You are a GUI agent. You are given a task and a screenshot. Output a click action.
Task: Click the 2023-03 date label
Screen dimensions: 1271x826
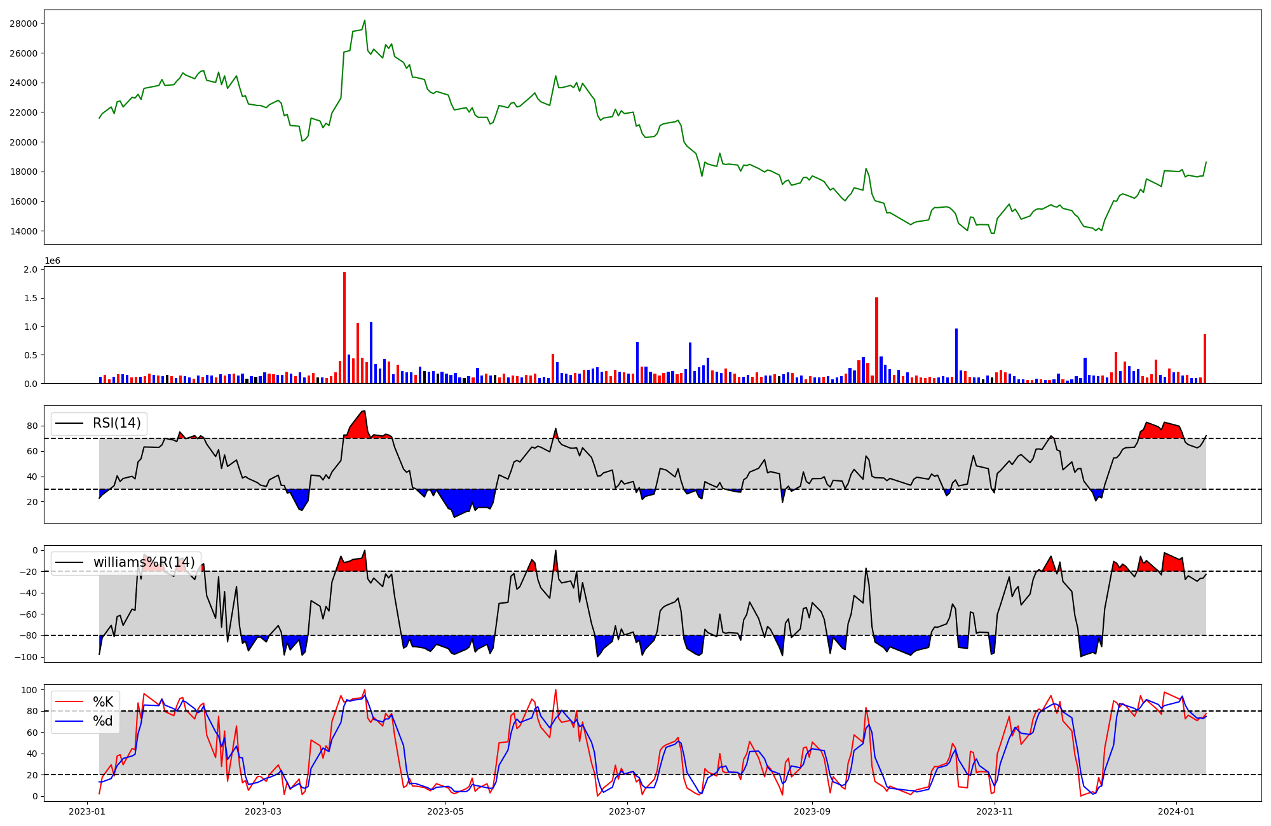(x=262, y=811)
